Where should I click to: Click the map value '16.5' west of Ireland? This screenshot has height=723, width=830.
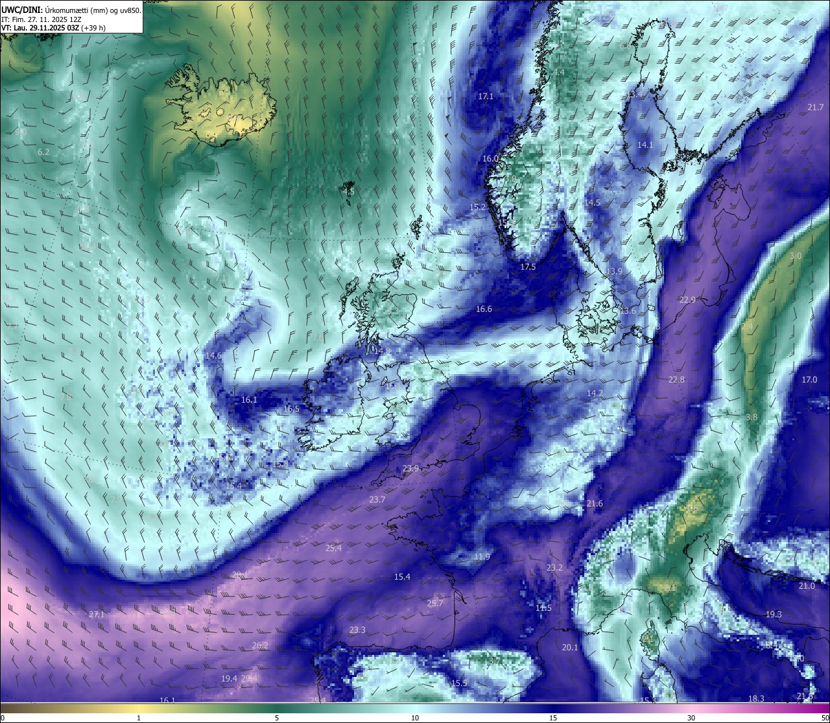[292, 409]
